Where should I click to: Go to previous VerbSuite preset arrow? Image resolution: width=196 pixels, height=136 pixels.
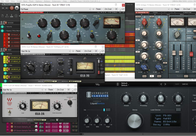161,84
